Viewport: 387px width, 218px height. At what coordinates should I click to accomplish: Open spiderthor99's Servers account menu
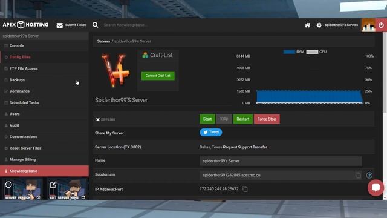pos(341,25)
